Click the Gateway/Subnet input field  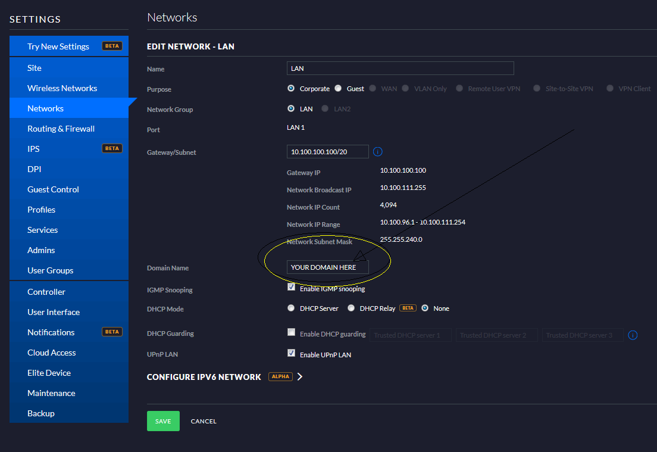pyautogui.click(x=327, y=152)
